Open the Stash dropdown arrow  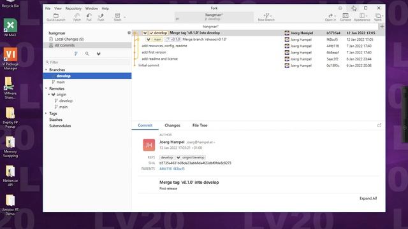(125, 17)
